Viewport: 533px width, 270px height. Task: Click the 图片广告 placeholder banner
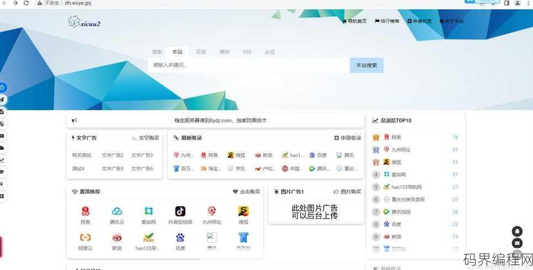tap(315, 212)
